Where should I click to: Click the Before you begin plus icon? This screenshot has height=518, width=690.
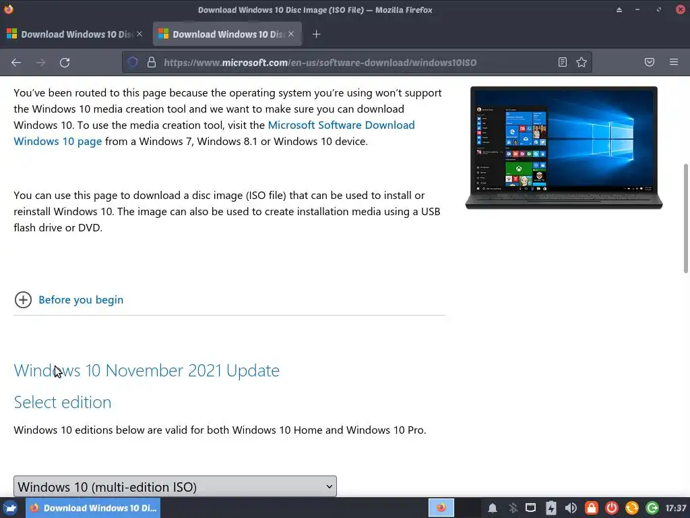23,300
